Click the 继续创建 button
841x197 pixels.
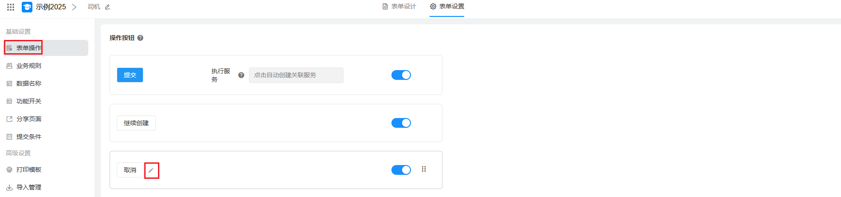[136, 123]
